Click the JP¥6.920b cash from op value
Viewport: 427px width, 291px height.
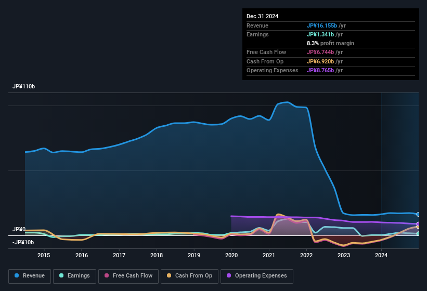(320, 61)
